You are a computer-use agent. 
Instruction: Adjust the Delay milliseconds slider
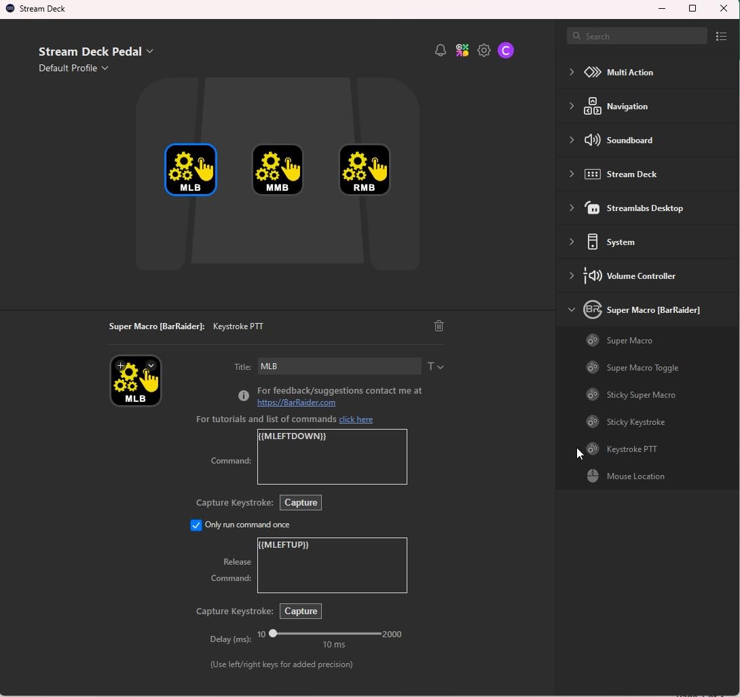point(273,634)
